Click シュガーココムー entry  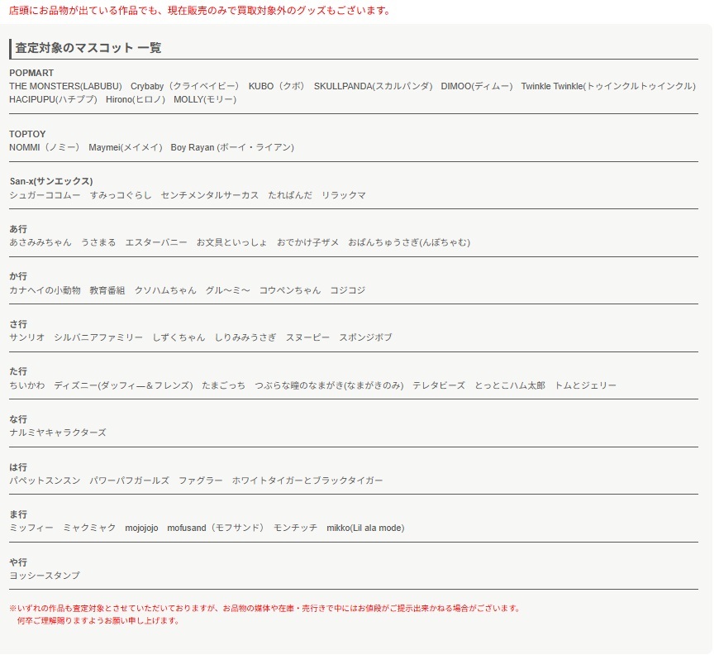pyautogui.click(x=45, y=195)
